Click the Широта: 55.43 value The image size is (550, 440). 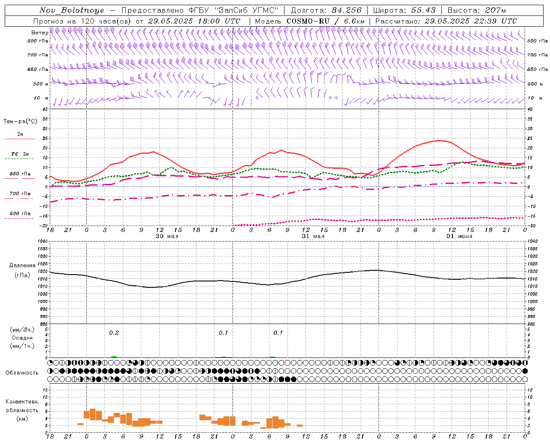(404, 10)
